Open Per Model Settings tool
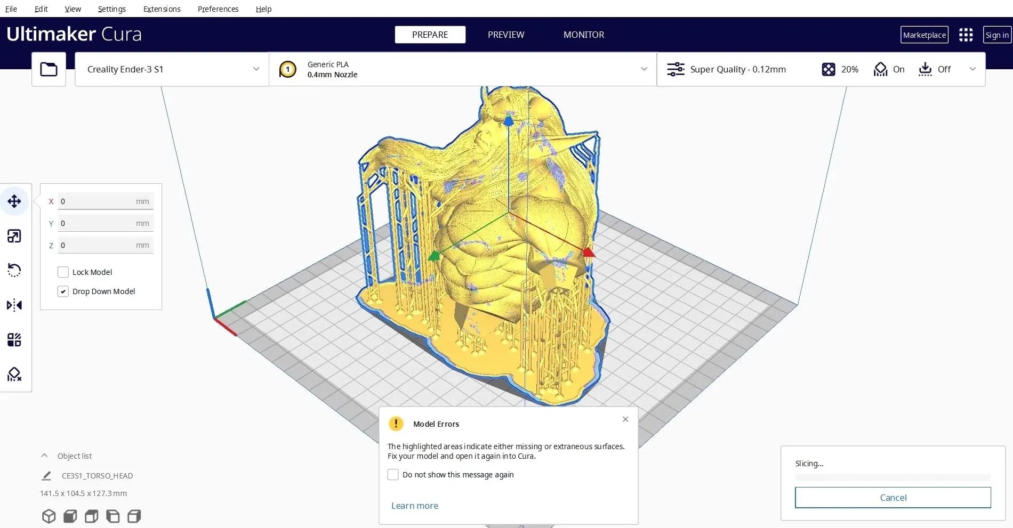This screenshot has width=1013, height=528. click(14, 340)
